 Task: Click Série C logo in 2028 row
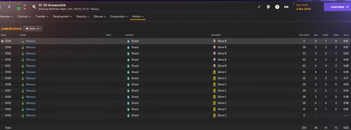click(214, 84)
